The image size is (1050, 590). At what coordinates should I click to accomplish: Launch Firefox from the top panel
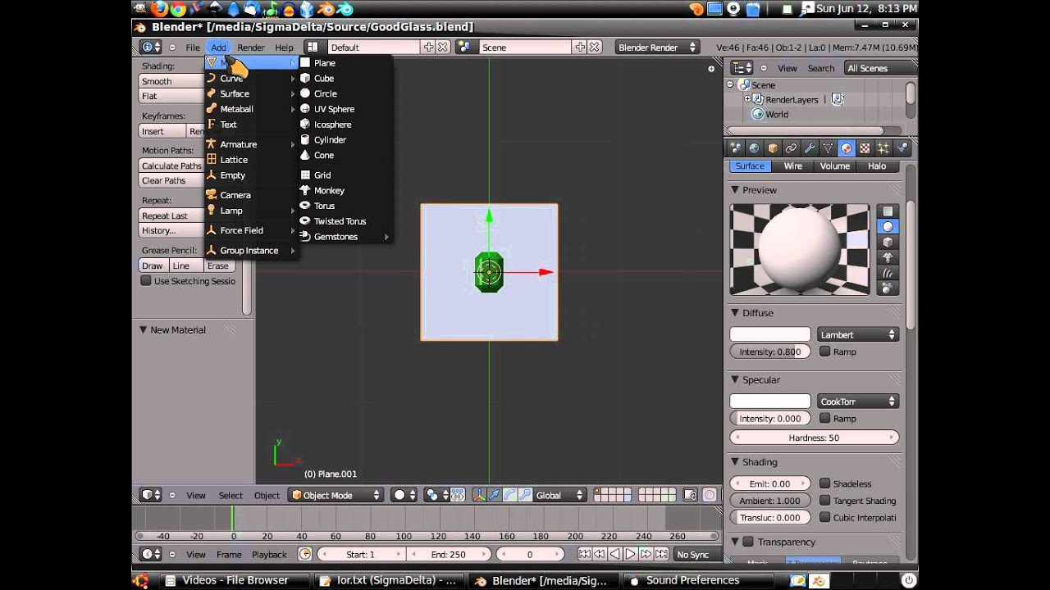[160, 9]
